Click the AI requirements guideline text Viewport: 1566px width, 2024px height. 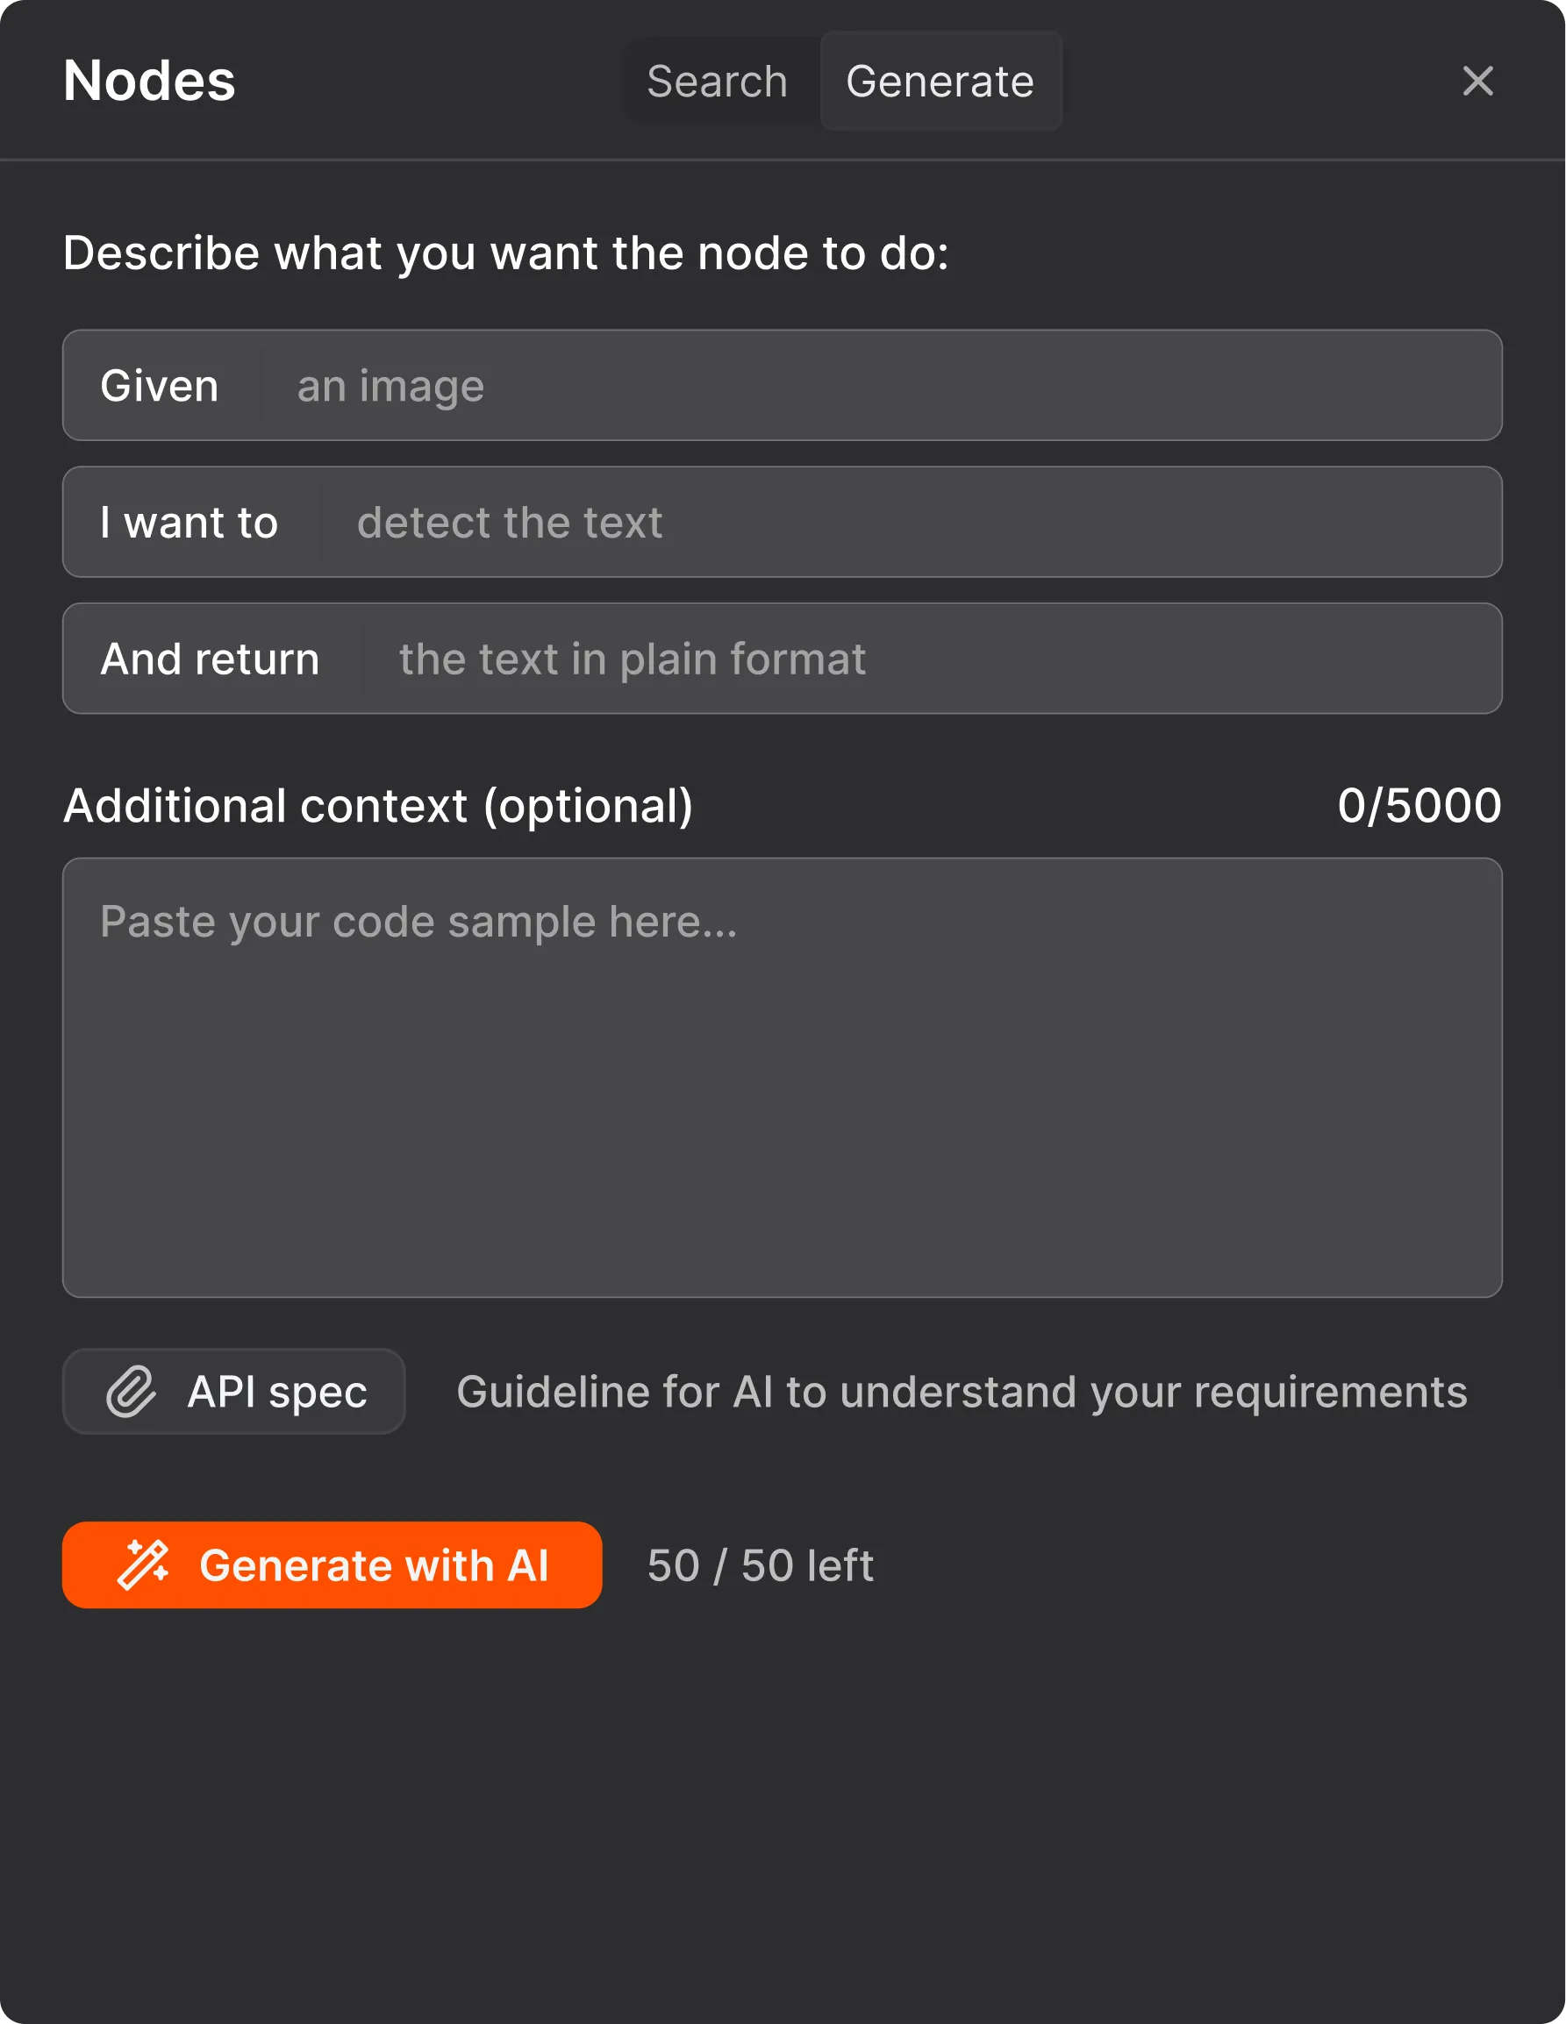pos(962,1391)
